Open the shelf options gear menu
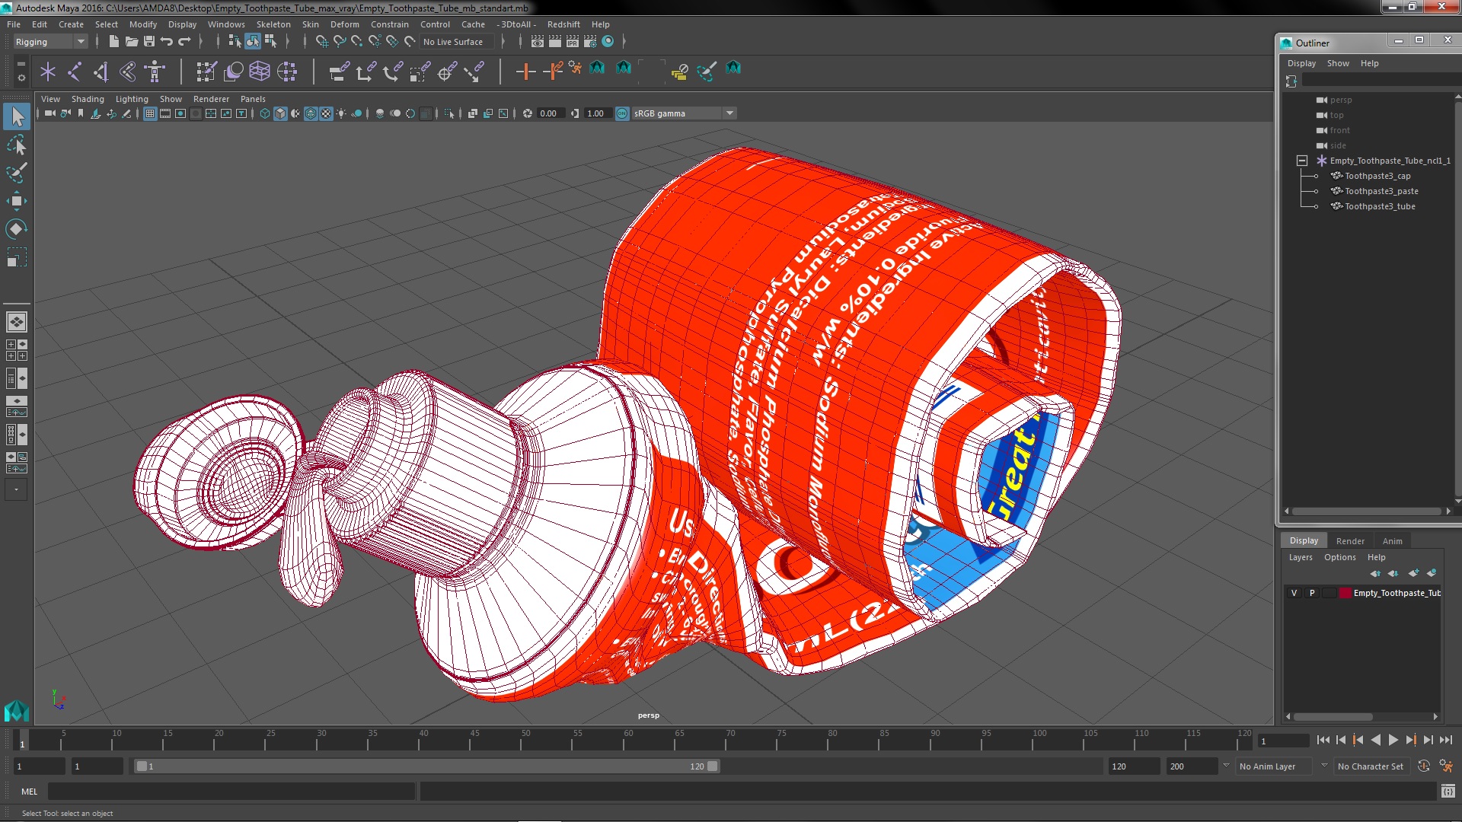 point(21,77)
